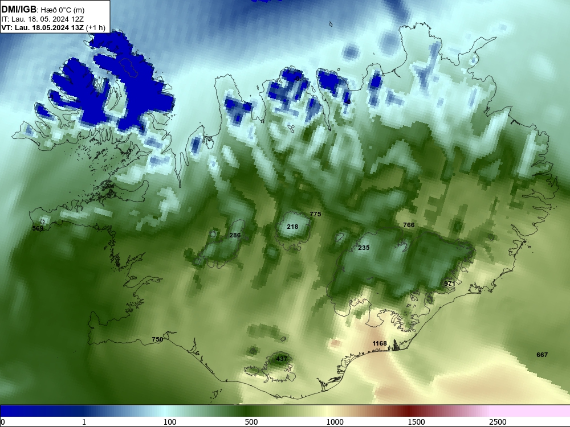Click the 1000 tick on color scale
This screenshot has width=570, height=427.
click(335, 421)
